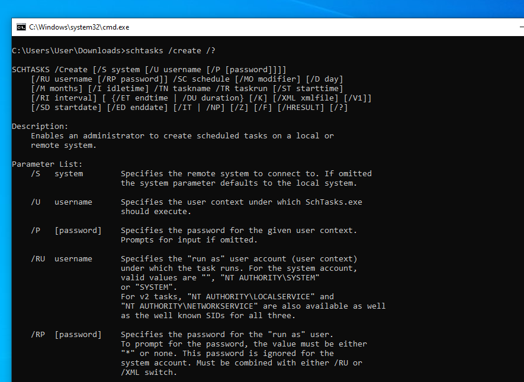Click the typed command schtasks /create /?
Image resolution: width=524 pixels, height=382 pixels.
click(x=171, y=51)
